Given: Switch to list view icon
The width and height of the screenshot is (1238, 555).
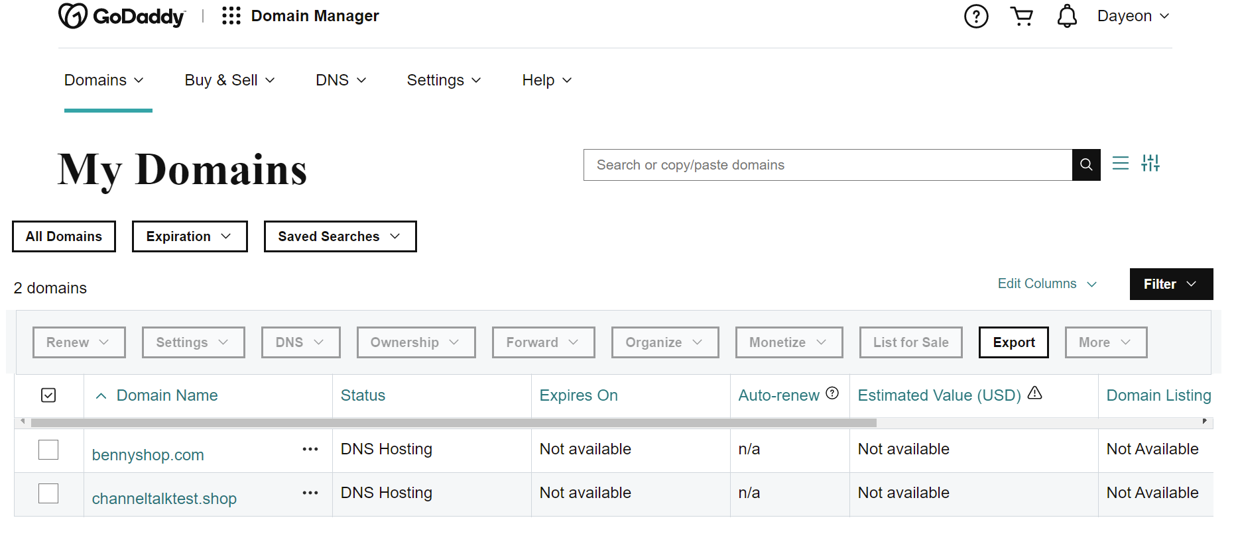Looking at the screenshot, I should point(1121,163).
